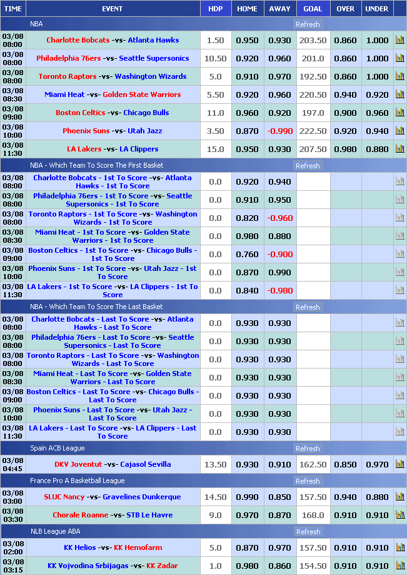
Task: Select under odds 0.880 for LA Lakers game
Action: tap(378, 150)
